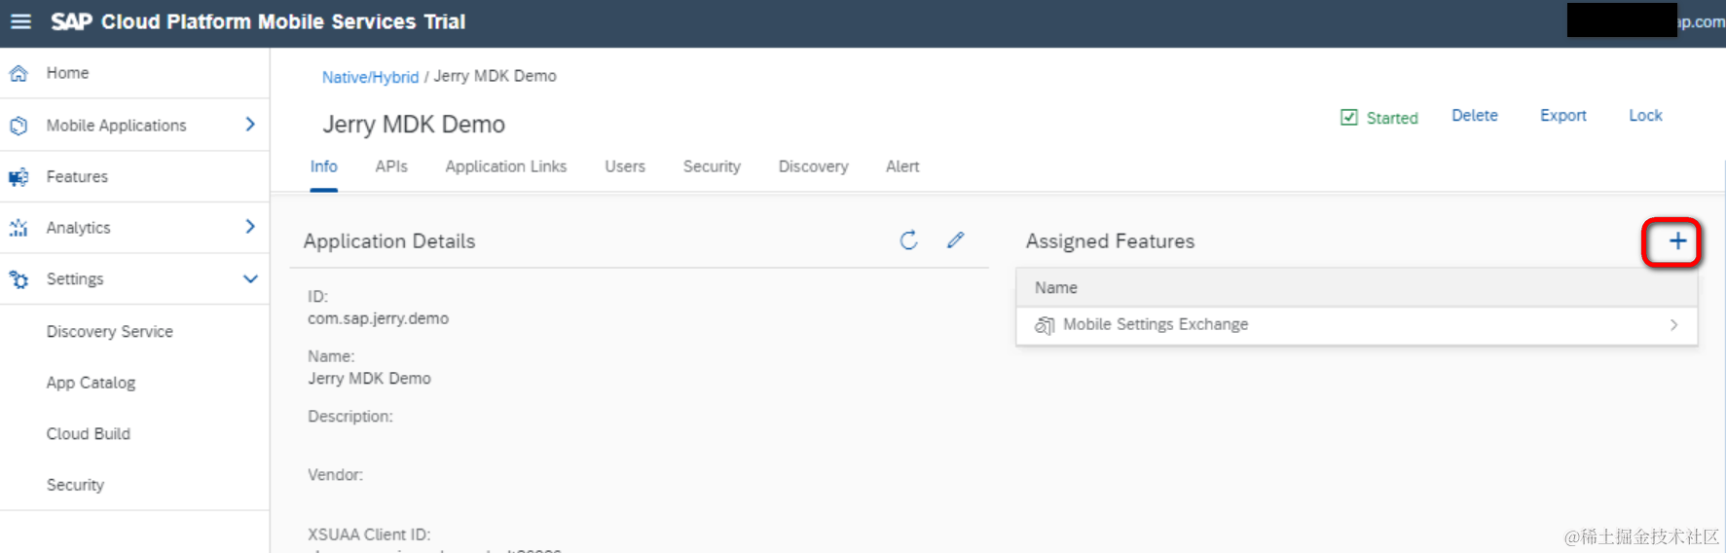This screenshot has height=553, width=1726.
Task: Click the Vendor label
Action: coord(335,475)
